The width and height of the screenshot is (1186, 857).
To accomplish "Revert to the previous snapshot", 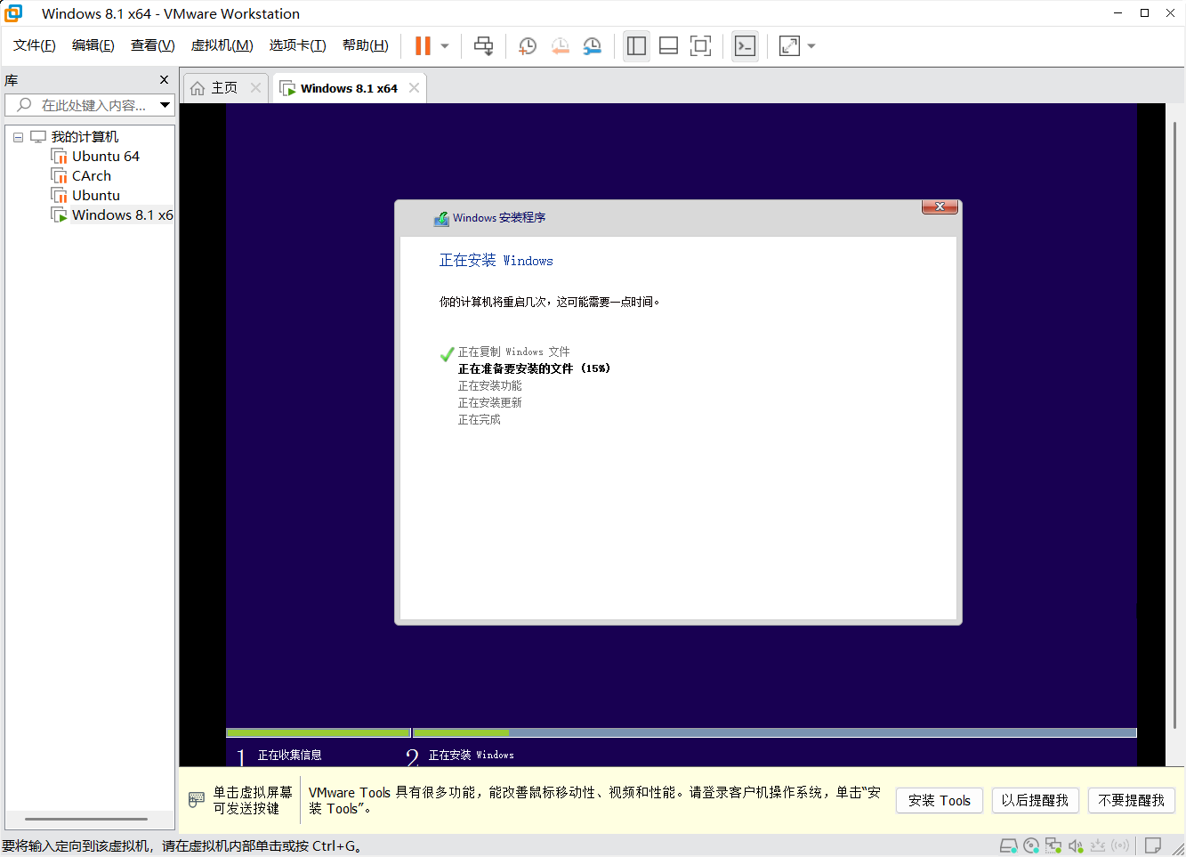I will pos(560,46).
